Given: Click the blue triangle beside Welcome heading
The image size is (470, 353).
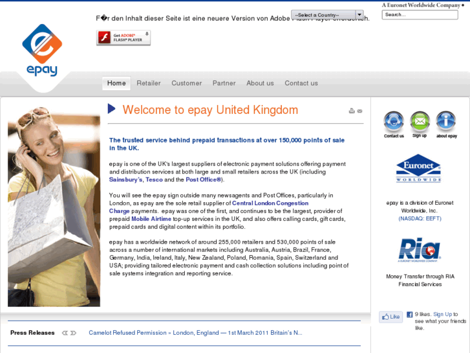Looking at the screenshot, I should pyautogui.click(x=111, y=108).
